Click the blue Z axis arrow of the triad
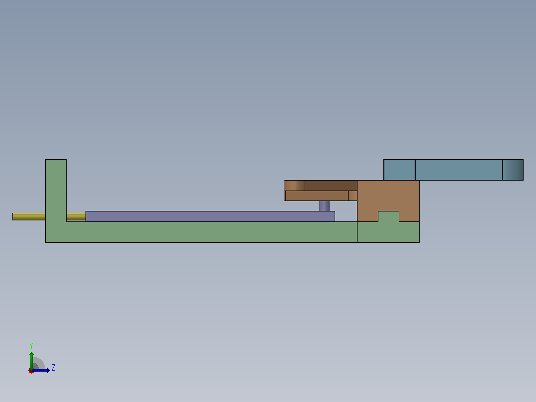Screen dimensions: 536x402 tap(42, 370)
